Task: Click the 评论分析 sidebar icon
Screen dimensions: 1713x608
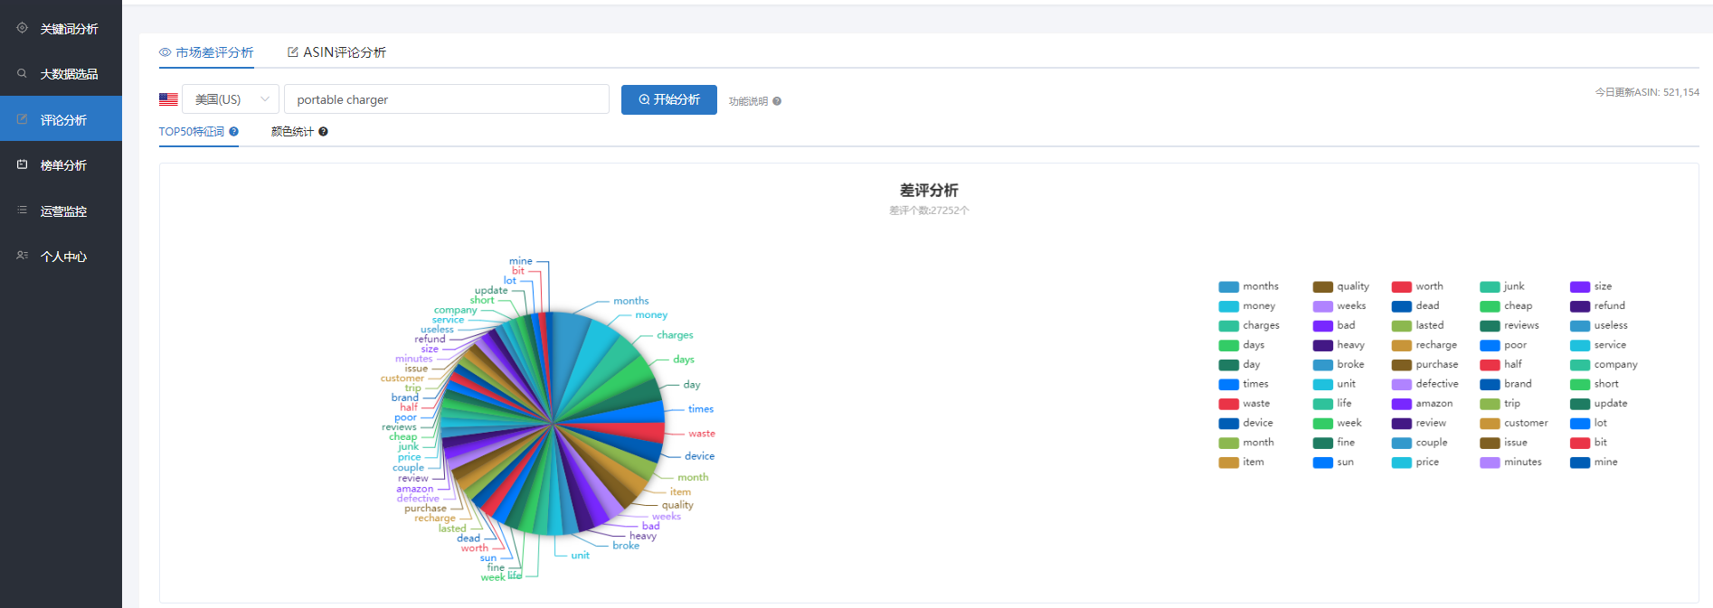Action: coord(22,119)
